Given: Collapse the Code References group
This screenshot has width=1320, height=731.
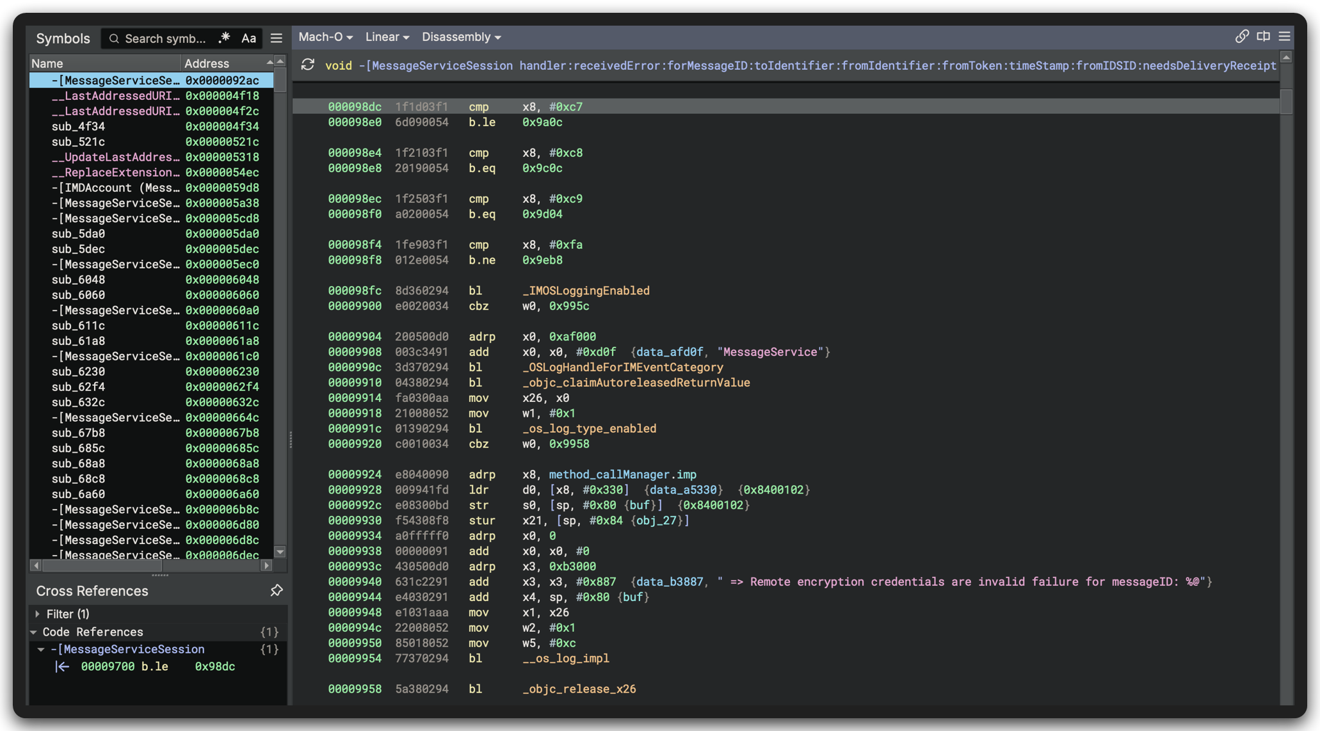Looking at the screenshot, I should pos(33,632).
